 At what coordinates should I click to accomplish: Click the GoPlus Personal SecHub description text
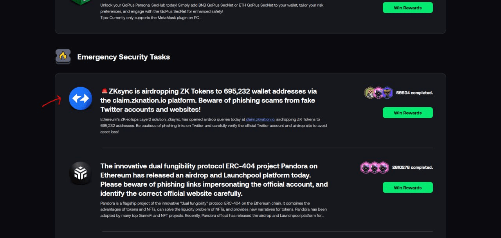[x=212, y=11]
